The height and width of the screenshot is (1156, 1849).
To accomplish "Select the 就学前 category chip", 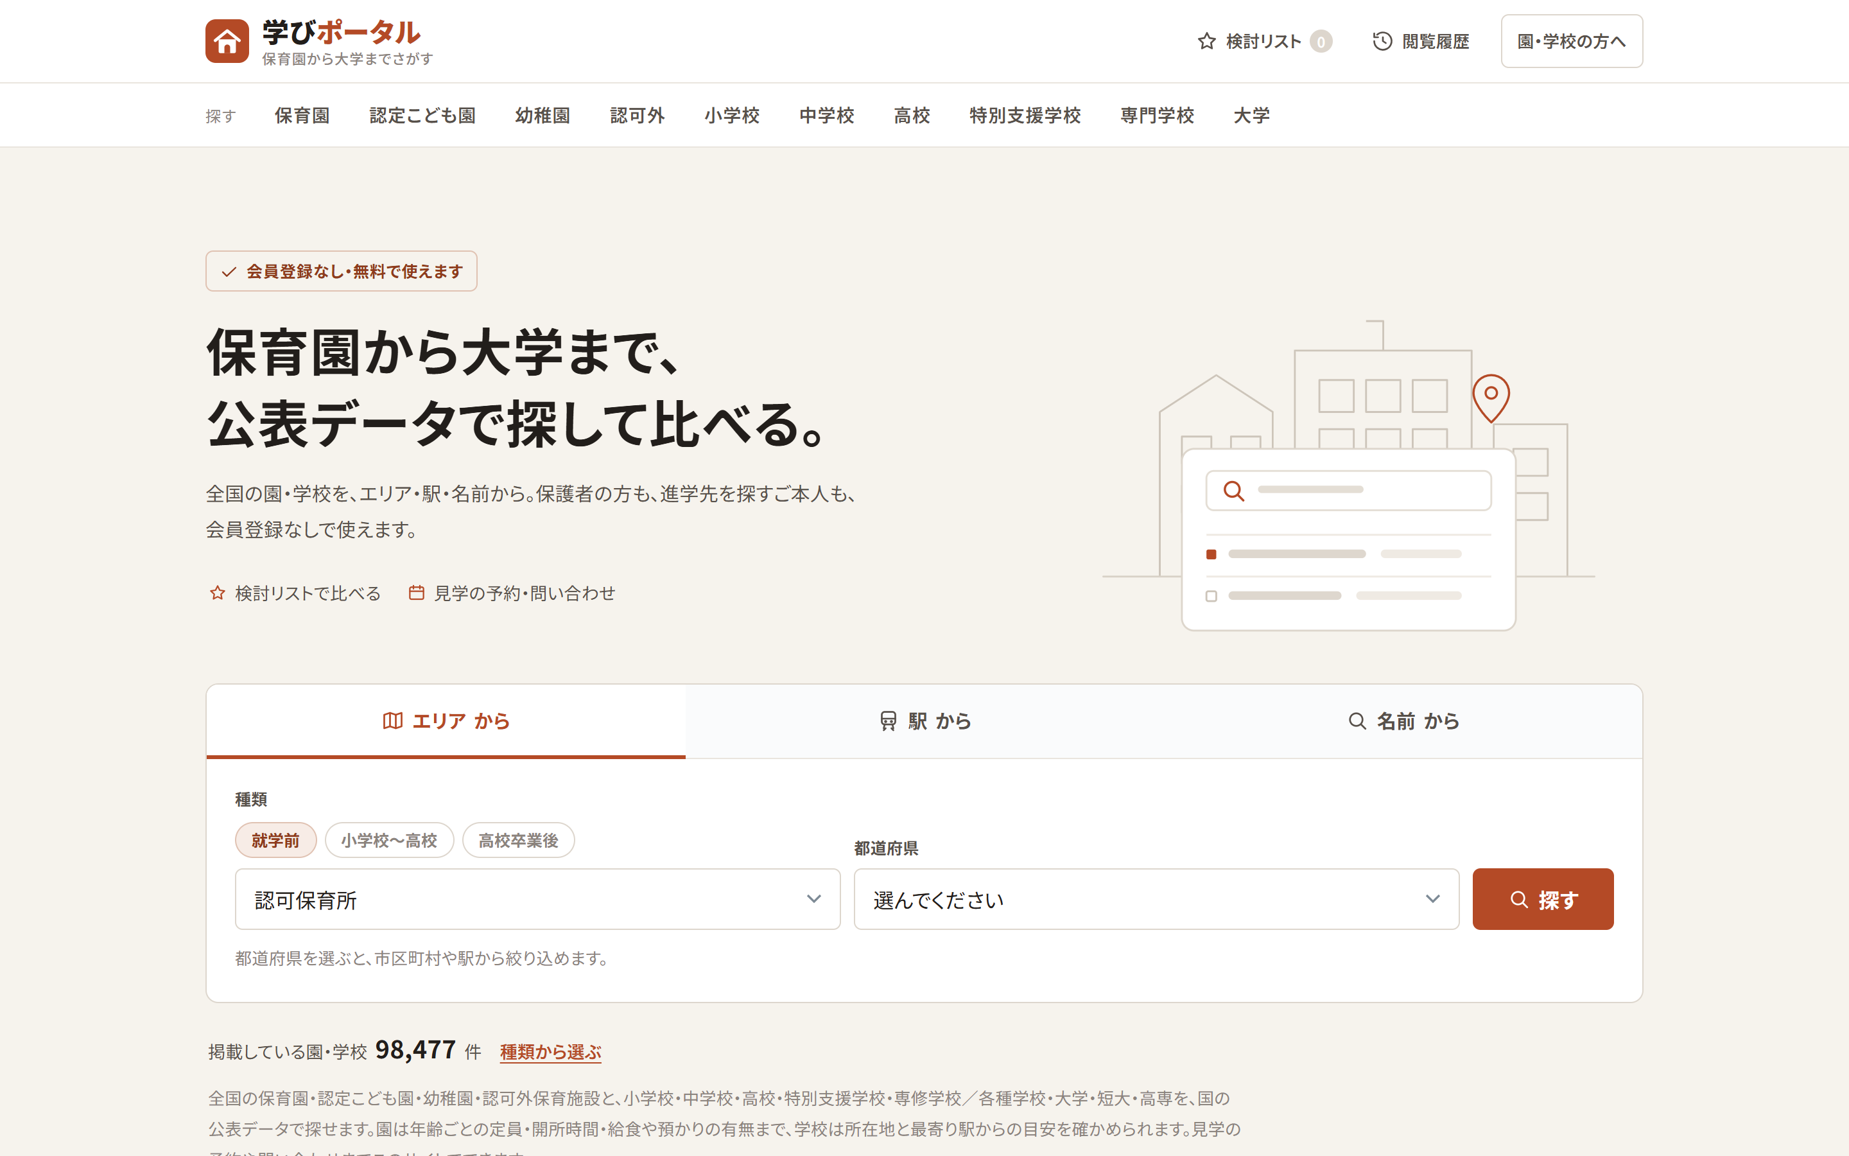I will (276, 840).
